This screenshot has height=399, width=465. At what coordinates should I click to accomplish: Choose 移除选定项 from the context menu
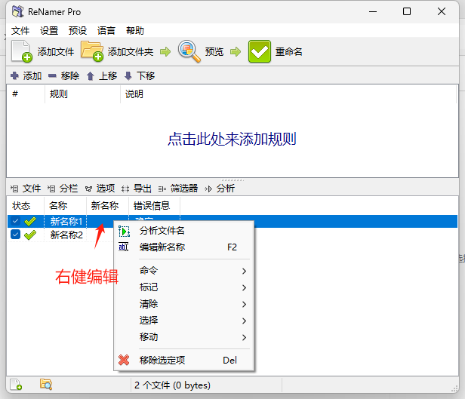point(184,361)
